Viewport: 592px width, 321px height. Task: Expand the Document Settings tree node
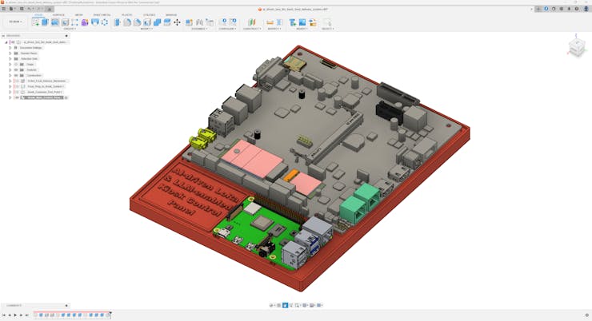click(10, 47)
